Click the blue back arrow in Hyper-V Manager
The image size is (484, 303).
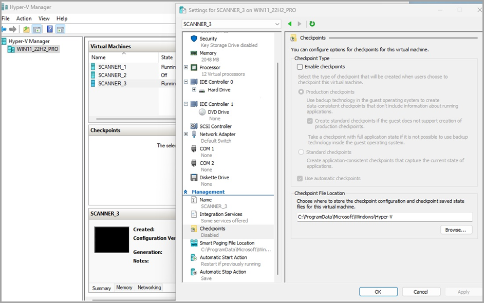[x=5, y=28]
